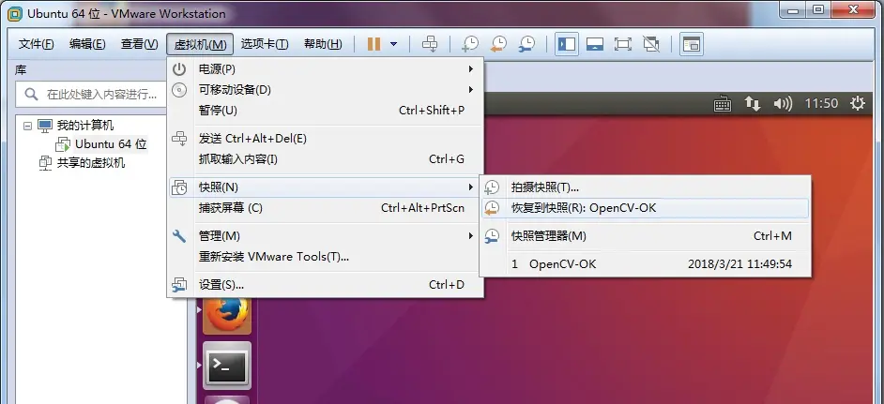Launch Firefox from the Ubuntu launcher
The image size is (884, 404).
(227, 313)
